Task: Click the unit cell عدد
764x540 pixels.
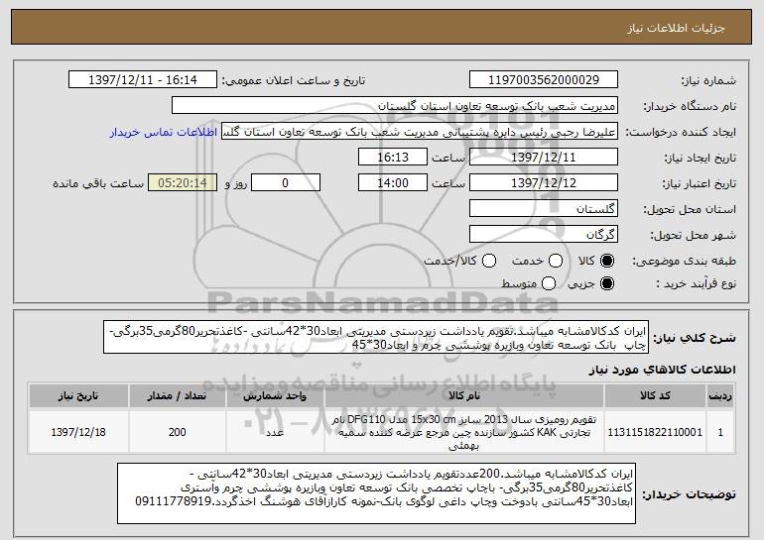Action: (x=275, y=432)
